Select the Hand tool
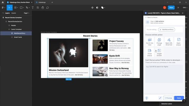The width and height of the screenshot is (189, 106). point(43,8)
